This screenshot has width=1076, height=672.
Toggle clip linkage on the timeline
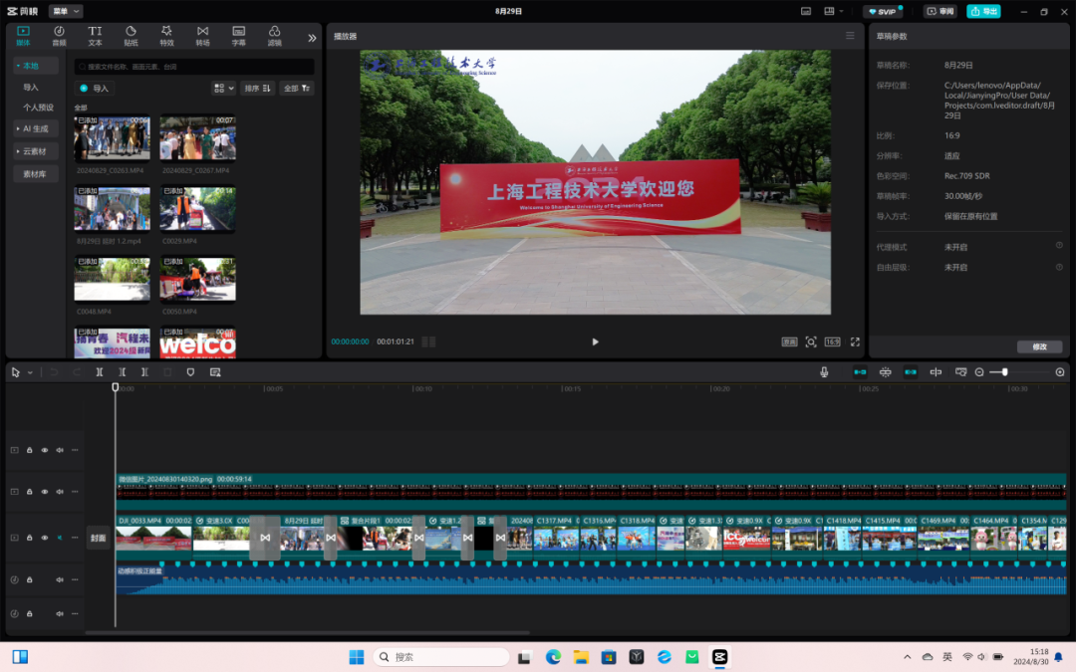point(911,372)
